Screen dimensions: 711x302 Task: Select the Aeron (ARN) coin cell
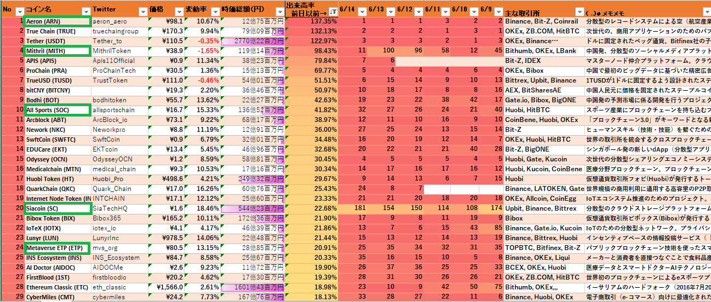coord(58,21)
